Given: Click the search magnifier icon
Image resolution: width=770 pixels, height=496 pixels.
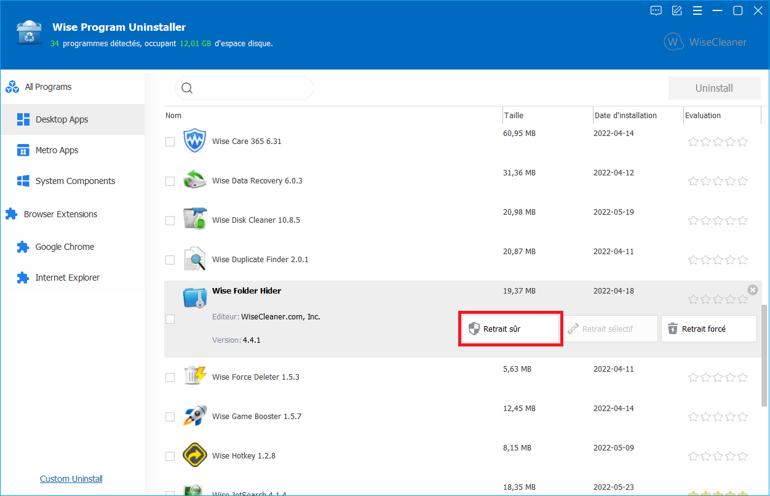Looking at the screenshot, I should [x=188, y=88].
